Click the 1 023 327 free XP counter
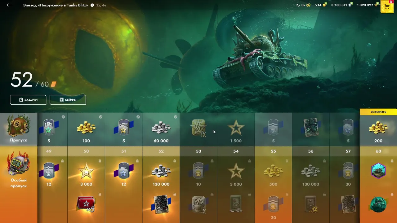The height and width of the screenshot is (223, 397). click(368, 5)
